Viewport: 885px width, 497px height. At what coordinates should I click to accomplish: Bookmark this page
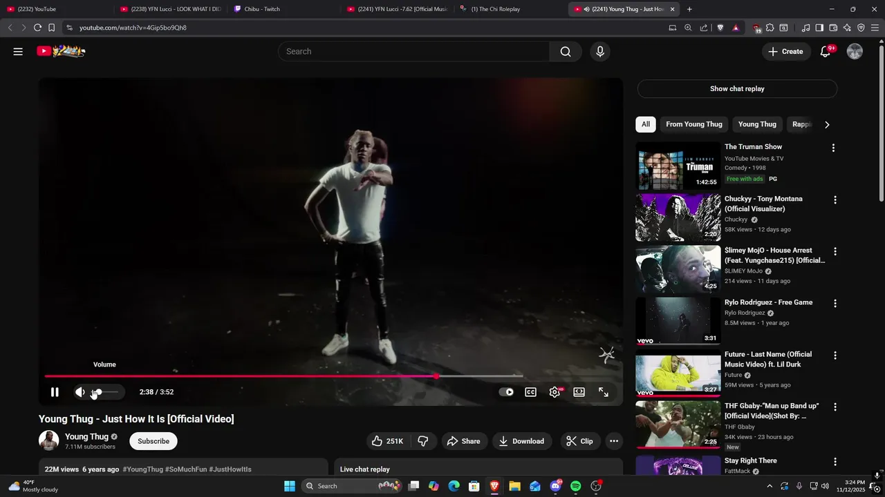click(x=52, y=28)
